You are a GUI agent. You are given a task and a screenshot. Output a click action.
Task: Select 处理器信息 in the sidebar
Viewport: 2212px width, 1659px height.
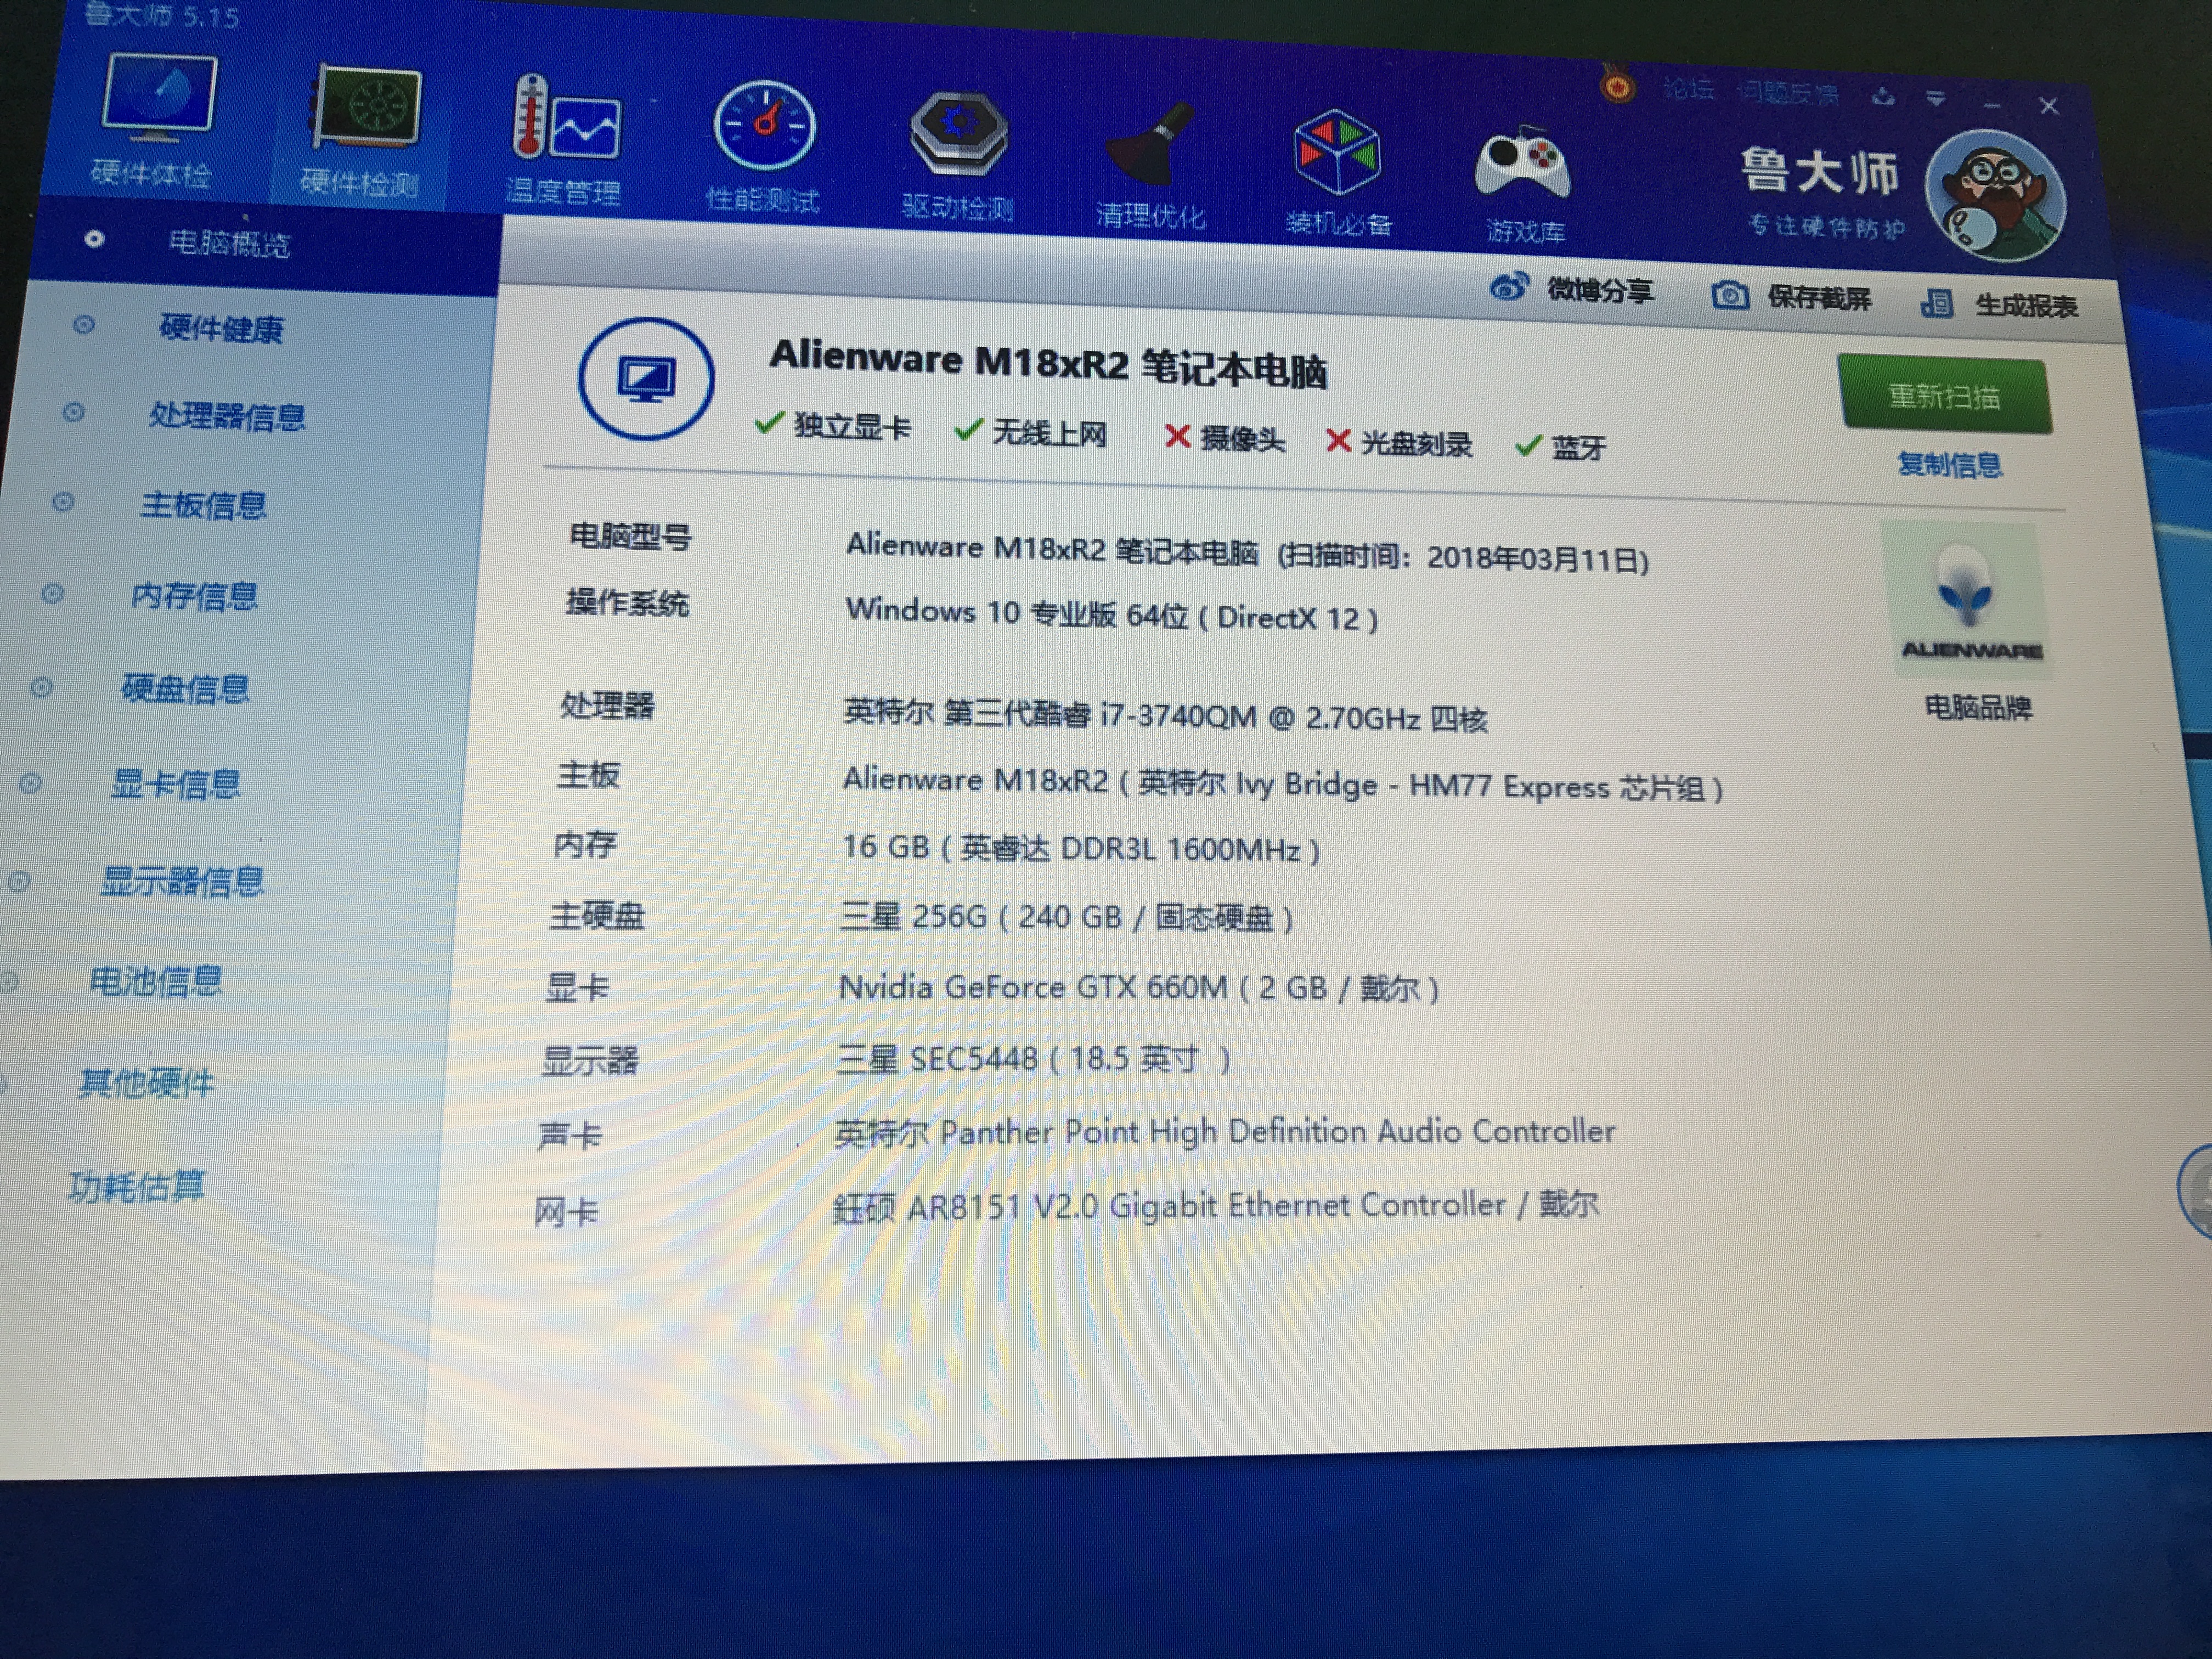227,416
